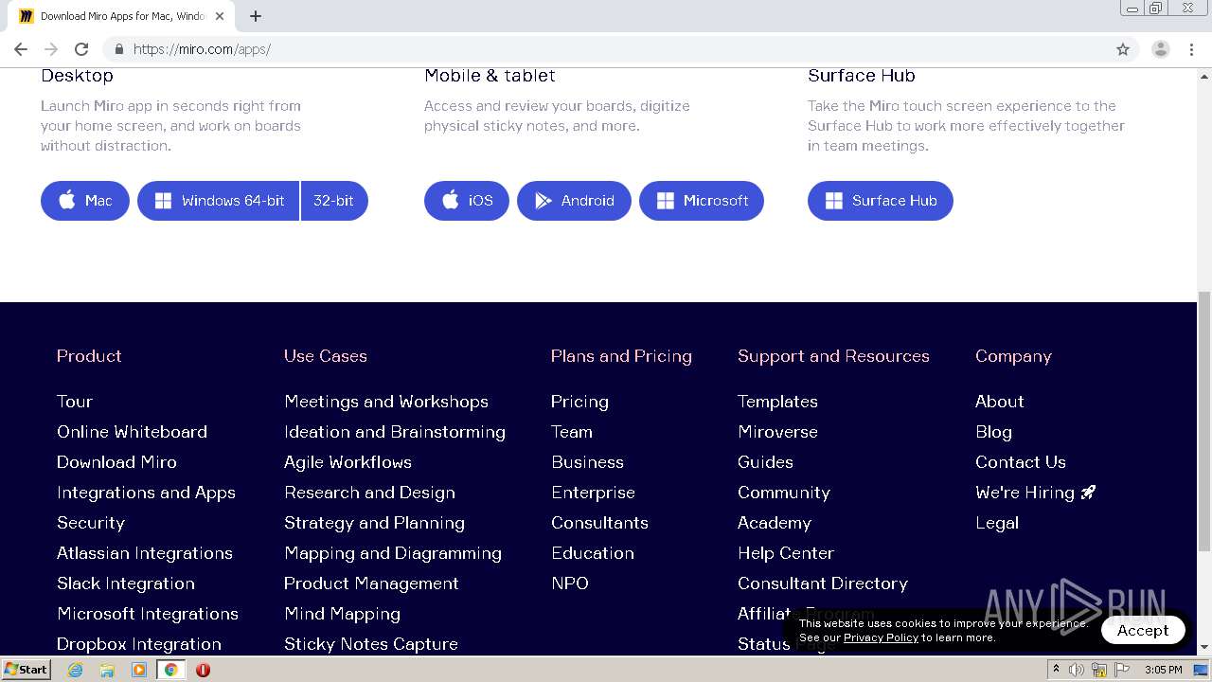Open the Contact Us link

coord(1021,462)
